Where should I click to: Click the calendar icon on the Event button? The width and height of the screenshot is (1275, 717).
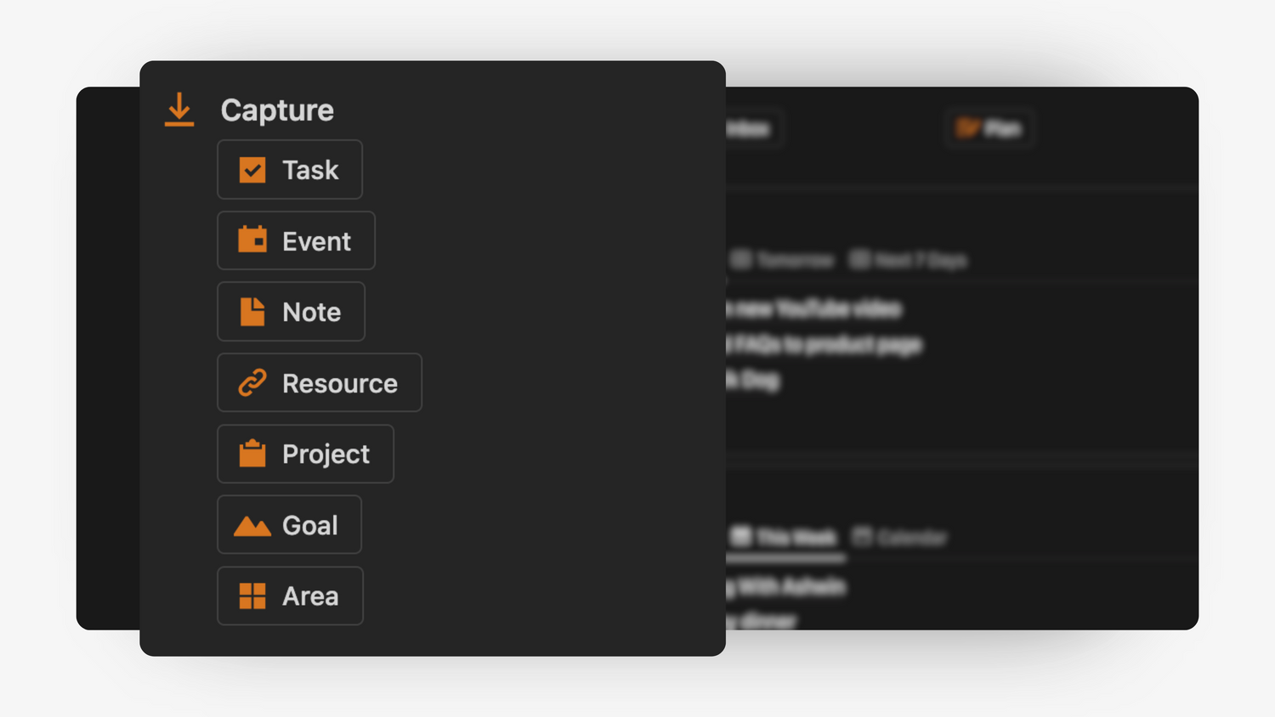pyautogui.click(x=252, y=240)
